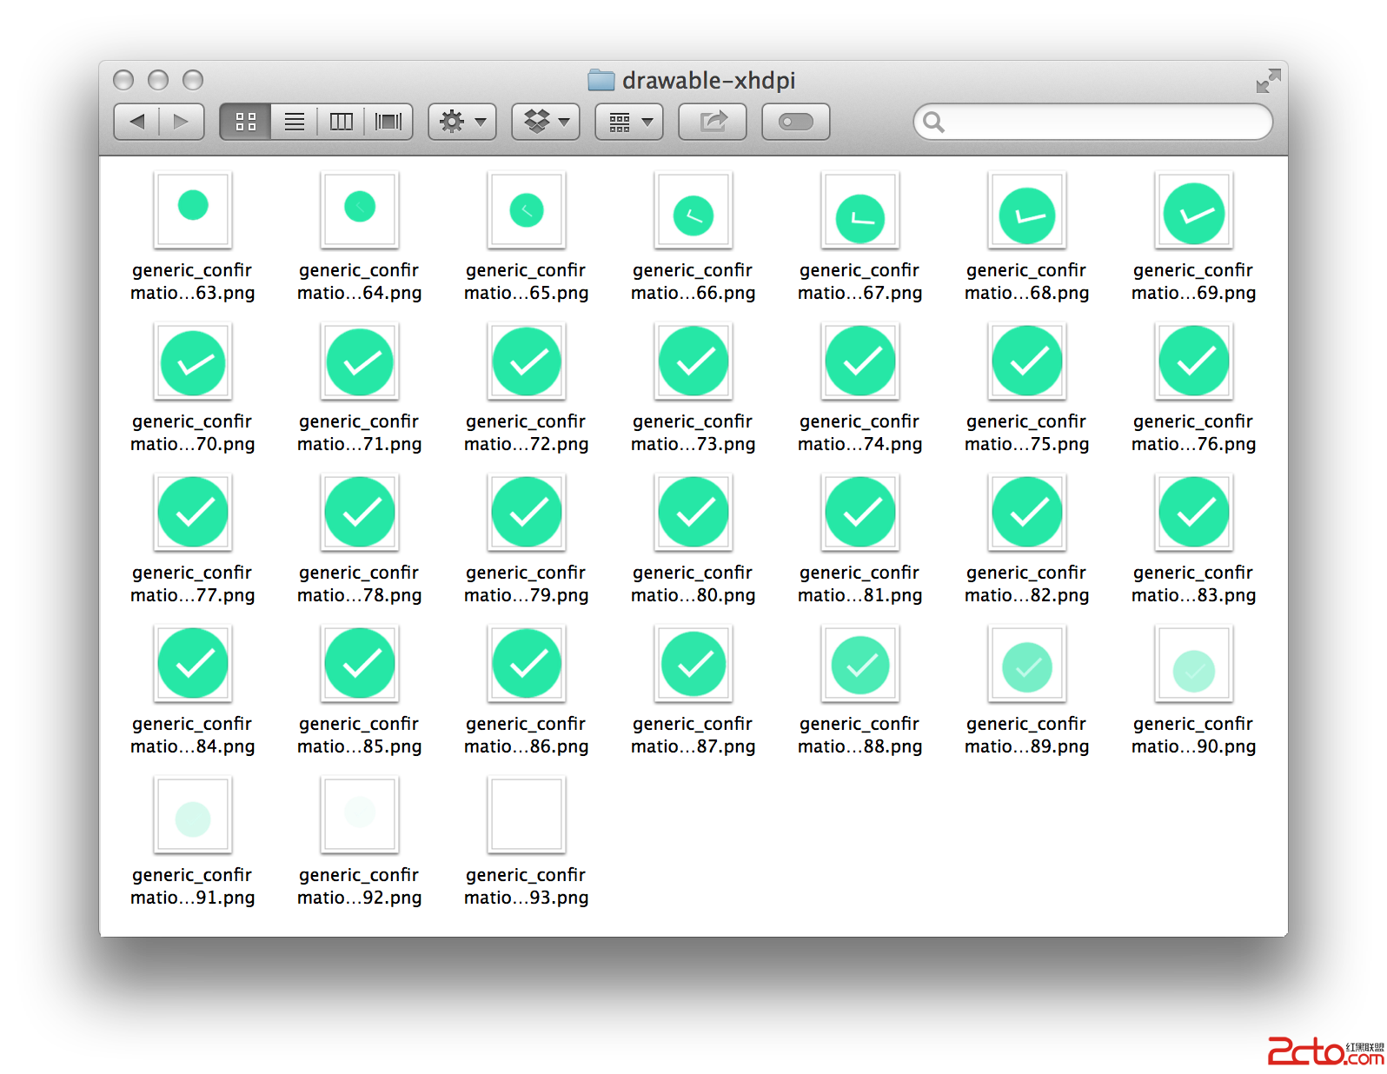Image resolution: width=1387 pixels, height=1074 pixels.
Task: Select the thumbnail of file ending 69.png
Action: (x=1194, y=209)
